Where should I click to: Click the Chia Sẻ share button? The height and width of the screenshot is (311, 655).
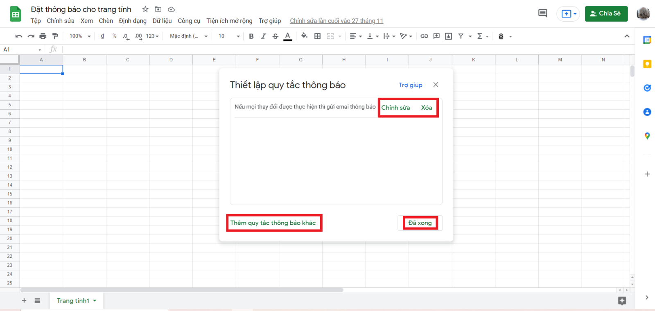[x=606, y=14]
